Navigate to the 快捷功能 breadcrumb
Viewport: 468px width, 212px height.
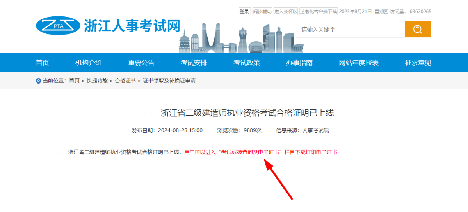[x=97, y=81]
